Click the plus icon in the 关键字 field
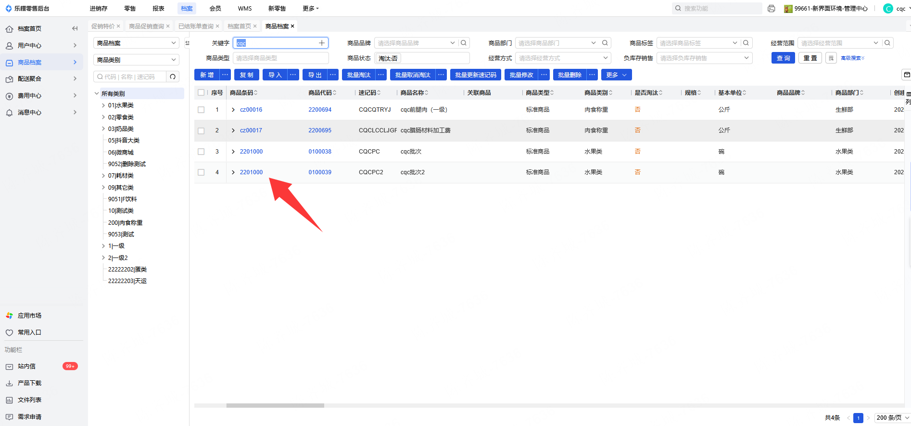 pyautogui.click(x=322, y=43)
